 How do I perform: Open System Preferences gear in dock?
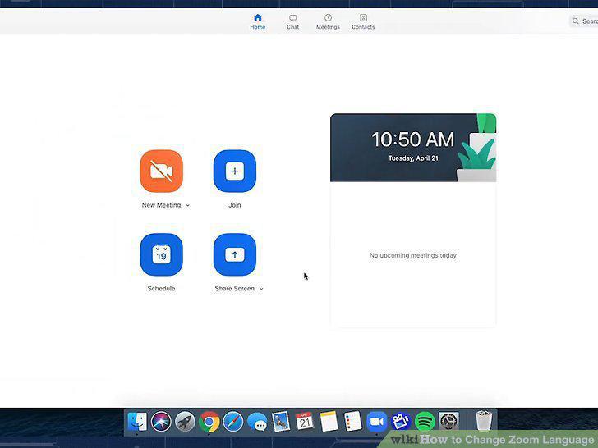click(x=448, y=422)
